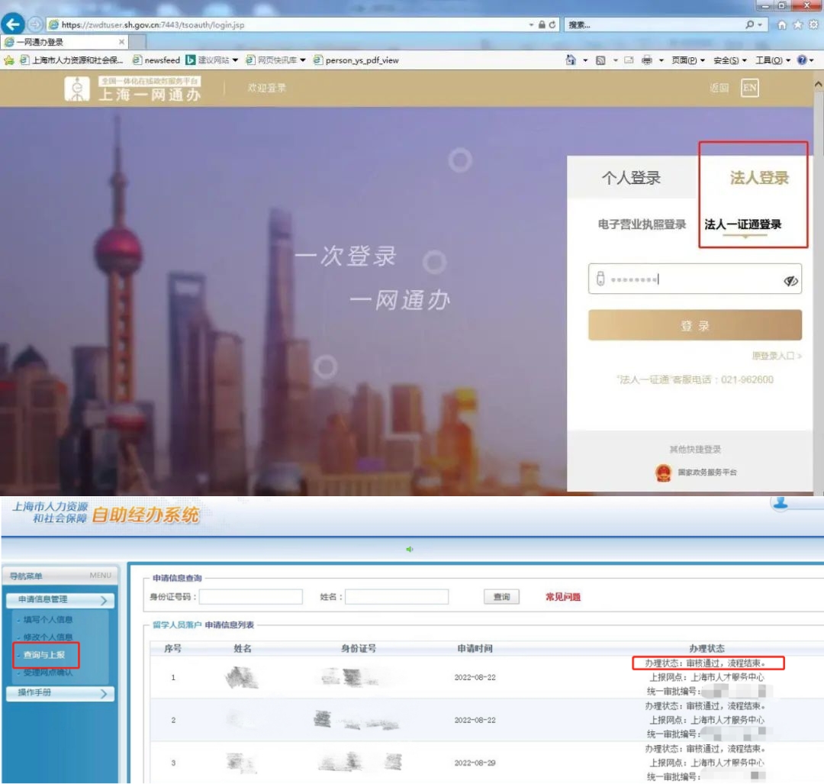Click in the password input field
This screenshot has width=824, height=784.
coord(695,279)
